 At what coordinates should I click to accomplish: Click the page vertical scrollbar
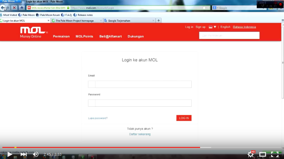point(283,62)
